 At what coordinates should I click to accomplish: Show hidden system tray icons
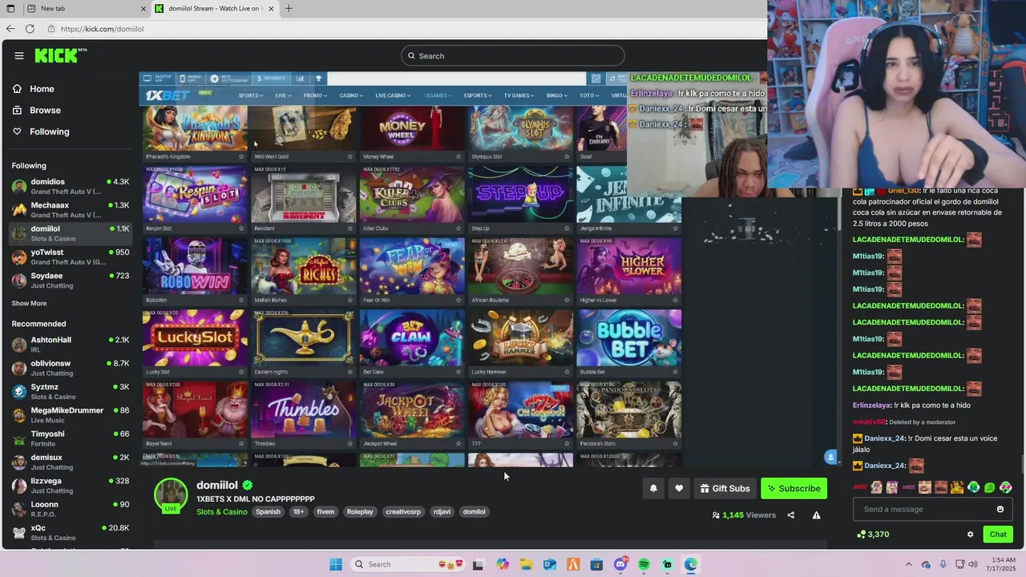pyautogui.click(x=908, y=564)
